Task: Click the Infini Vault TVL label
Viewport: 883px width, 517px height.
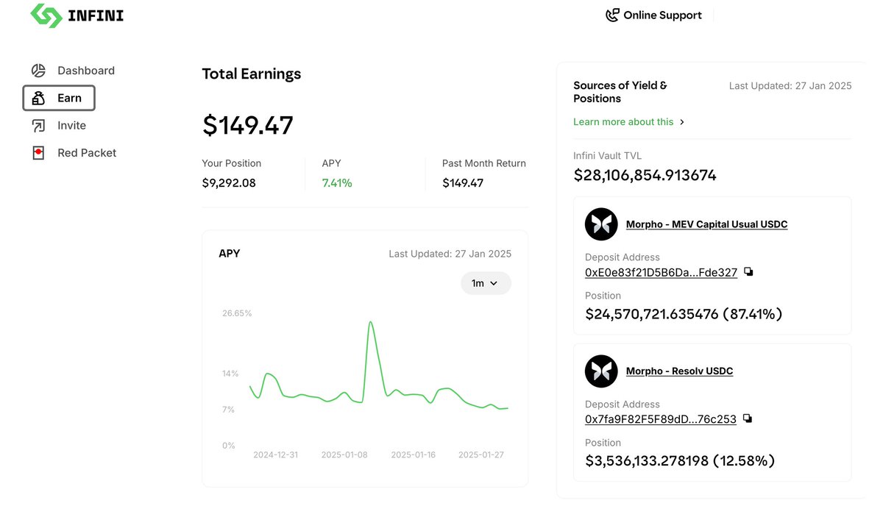Action: pyautogui.click(x=608, y=156)
